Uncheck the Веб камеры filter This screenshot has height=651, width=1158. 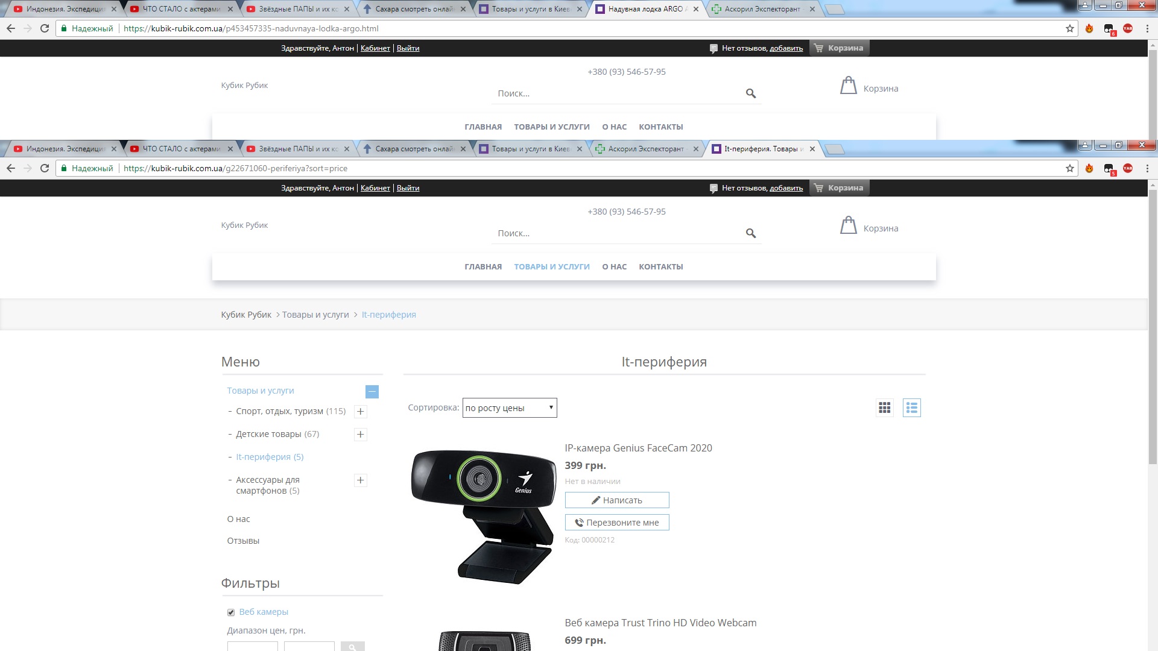(x=231, y=612)
